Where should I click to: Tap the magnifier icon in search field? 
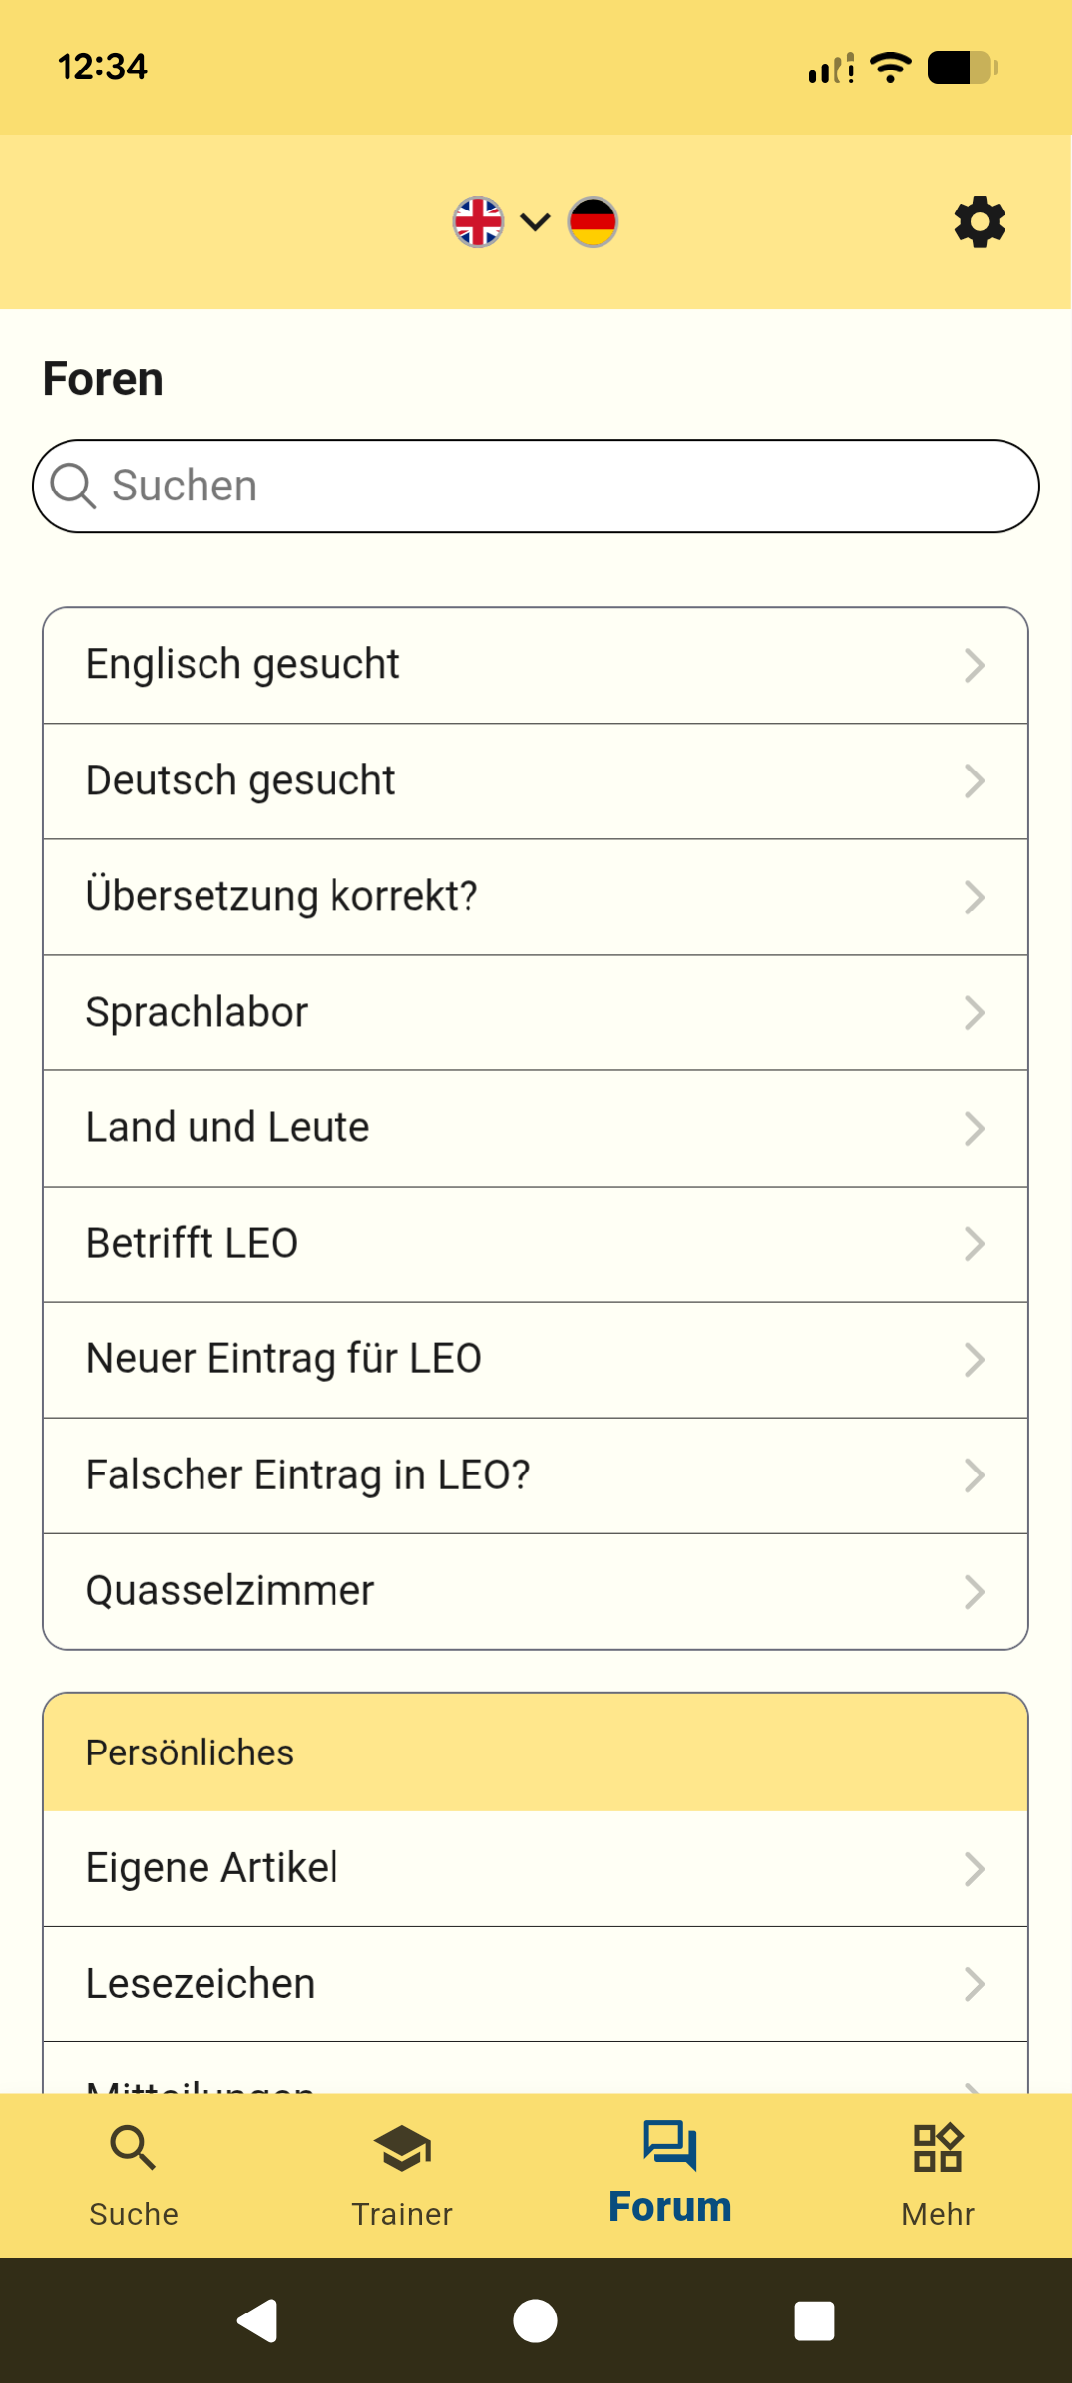point(73,487)
